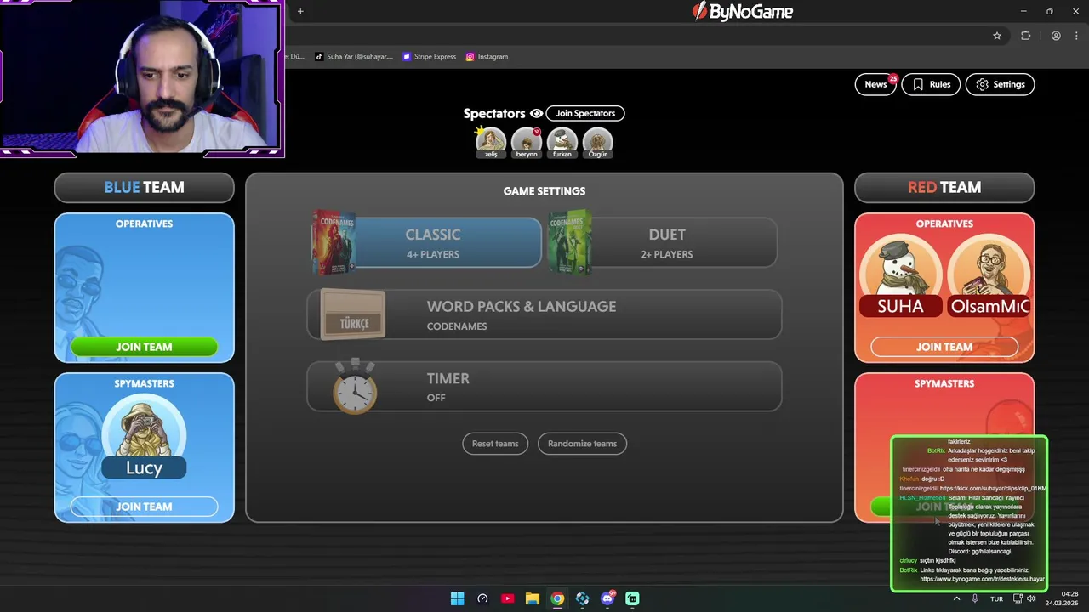
Task: Select OlsamMıC player avatar
Action: 989,275
